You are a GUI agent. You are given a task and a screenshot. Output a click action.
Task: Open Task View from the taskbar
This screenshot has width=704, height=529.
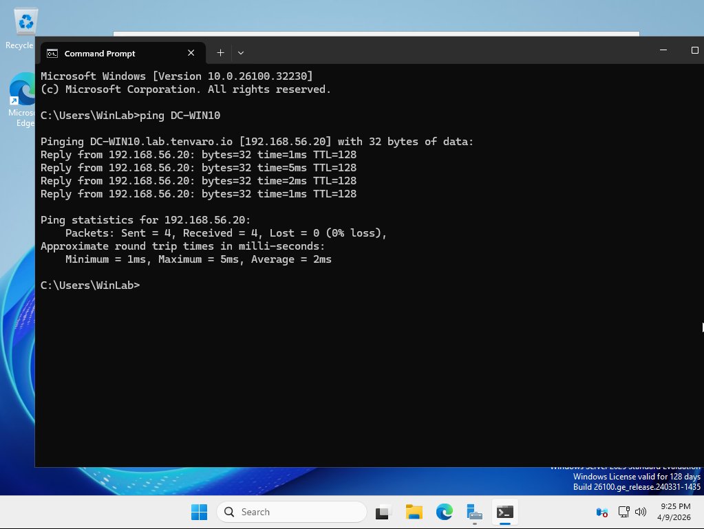(383, 512)
